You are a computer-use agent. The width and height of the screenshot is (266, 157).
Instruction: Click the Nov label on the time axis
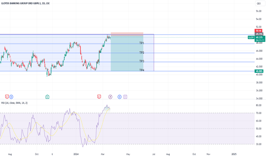(x=208, y=154)
